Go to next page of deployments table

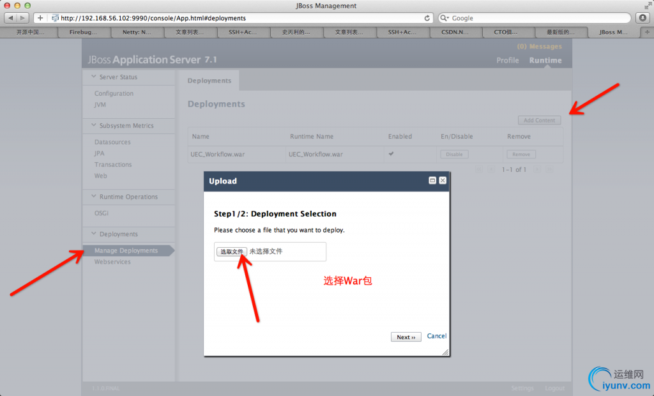[537, 169]
